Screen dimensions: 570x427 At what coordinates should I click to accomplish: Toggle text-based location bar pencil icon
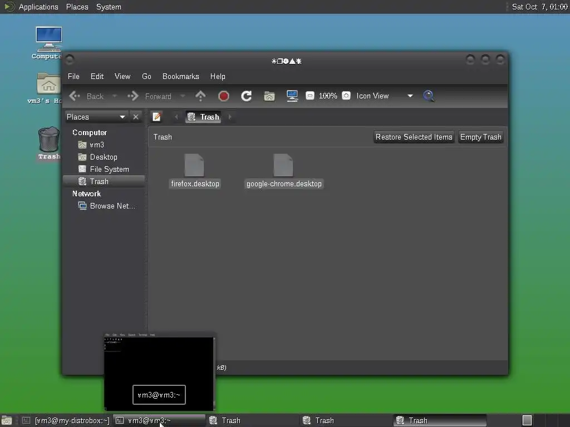pos(156,117)
